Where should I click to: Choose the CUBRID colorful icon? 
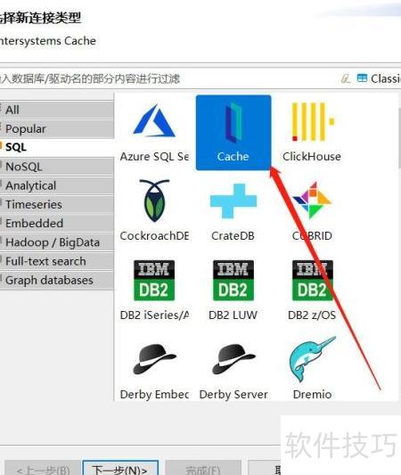pyautogui.click(x=312, y=201)
